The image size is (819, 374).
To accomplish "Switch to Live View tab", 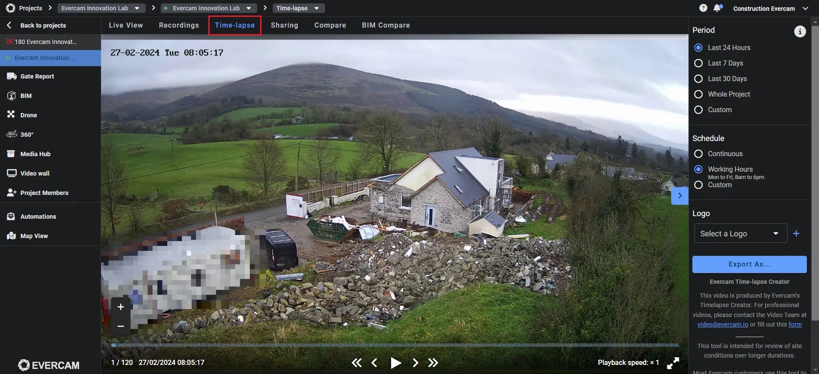I will pos(126,25).
